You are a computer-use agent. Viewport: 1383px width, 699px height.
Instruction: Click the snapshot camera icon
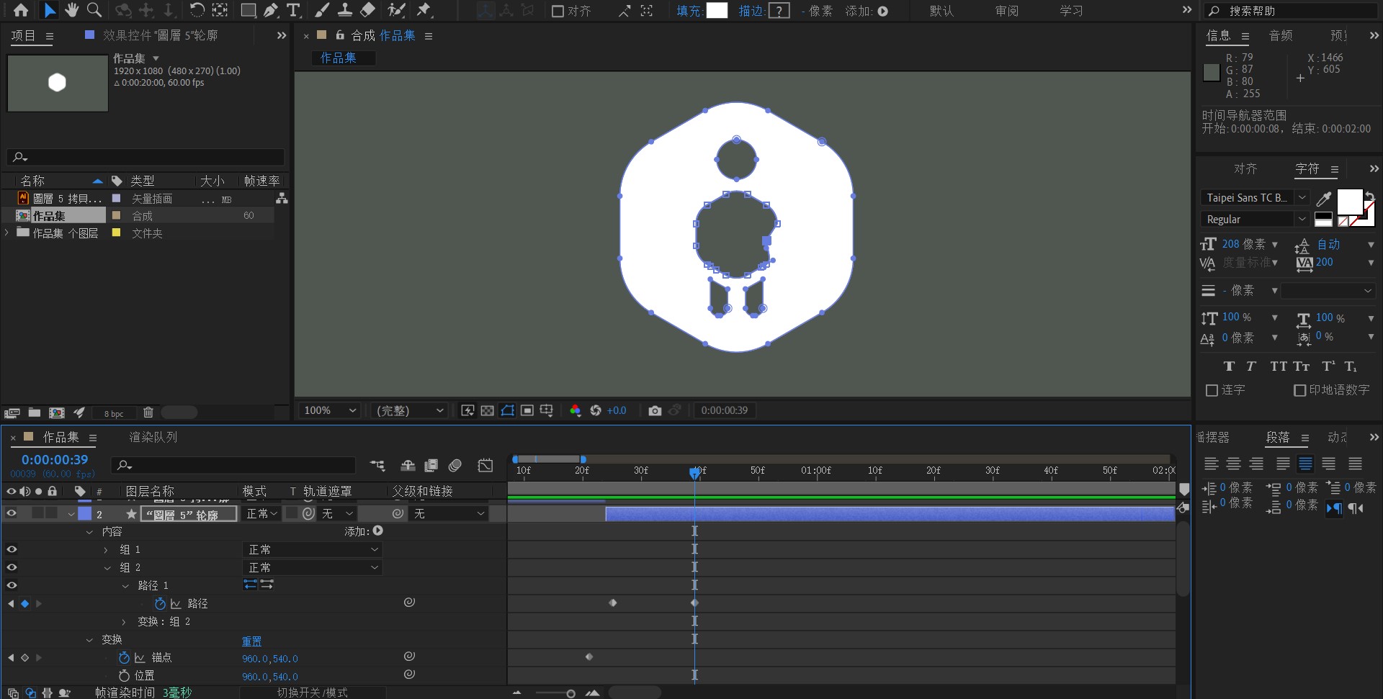(654, 410)
